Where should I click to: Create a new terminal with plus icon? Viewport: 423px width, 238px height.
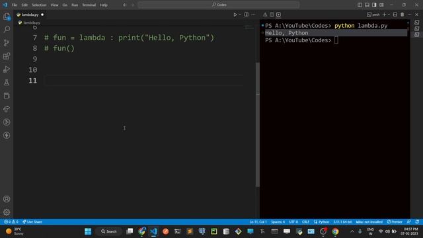385,15
